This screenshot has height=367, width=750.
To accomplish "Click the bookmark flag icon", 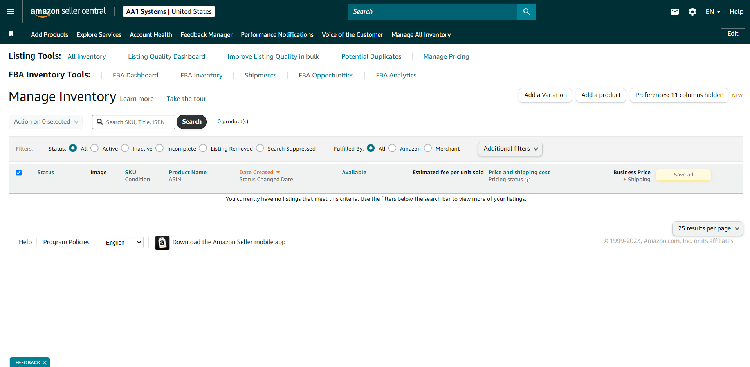I will pos(11,34).
